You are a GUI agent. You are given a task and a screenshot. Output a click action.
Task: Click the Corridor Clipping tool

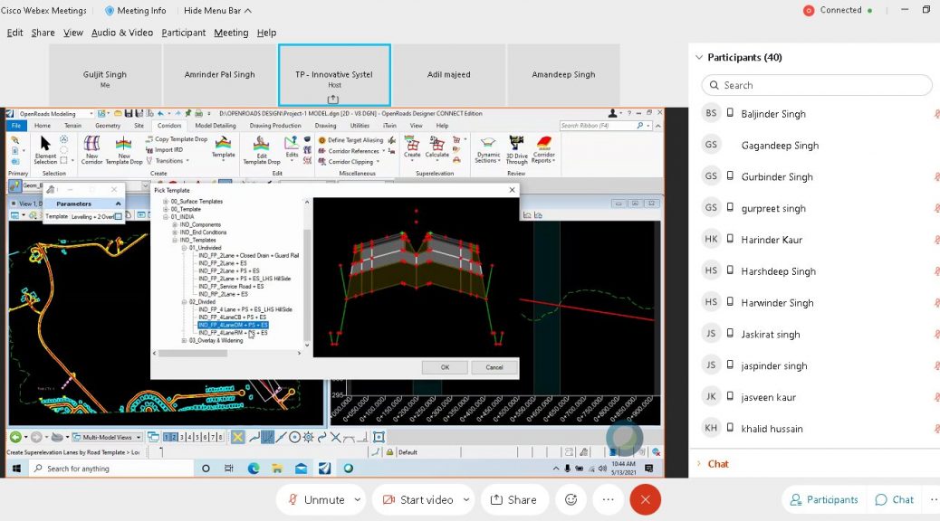pos(349,162)
